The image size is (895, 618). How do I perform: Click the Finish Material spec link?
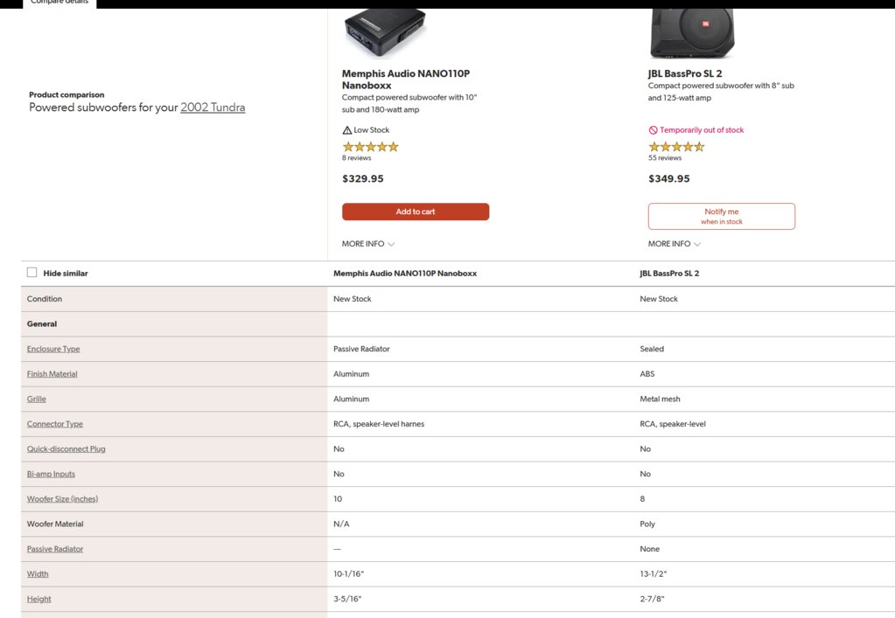tap(52, 374)
